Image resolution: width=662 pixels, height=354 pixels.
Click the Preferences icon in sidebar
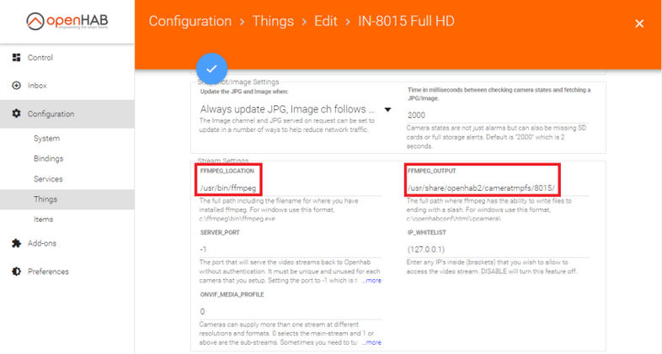tap(16, 272)
